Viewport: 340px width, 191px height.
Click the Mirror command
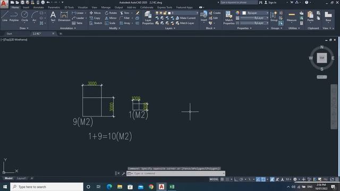pyautogui.click(x=111, y=18)
